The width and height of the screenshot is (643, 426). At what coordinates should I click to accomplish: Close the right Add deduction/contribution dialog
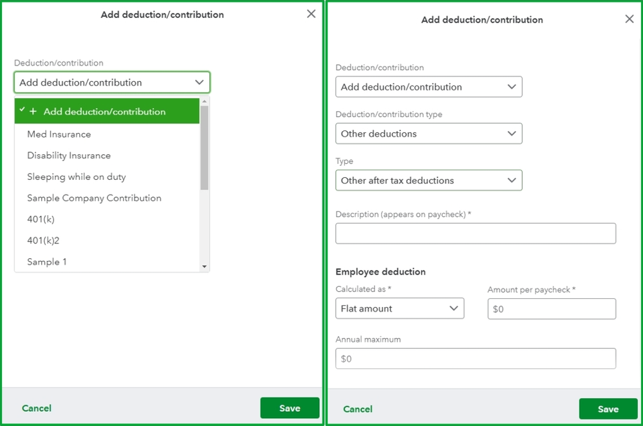coord(629,19)
